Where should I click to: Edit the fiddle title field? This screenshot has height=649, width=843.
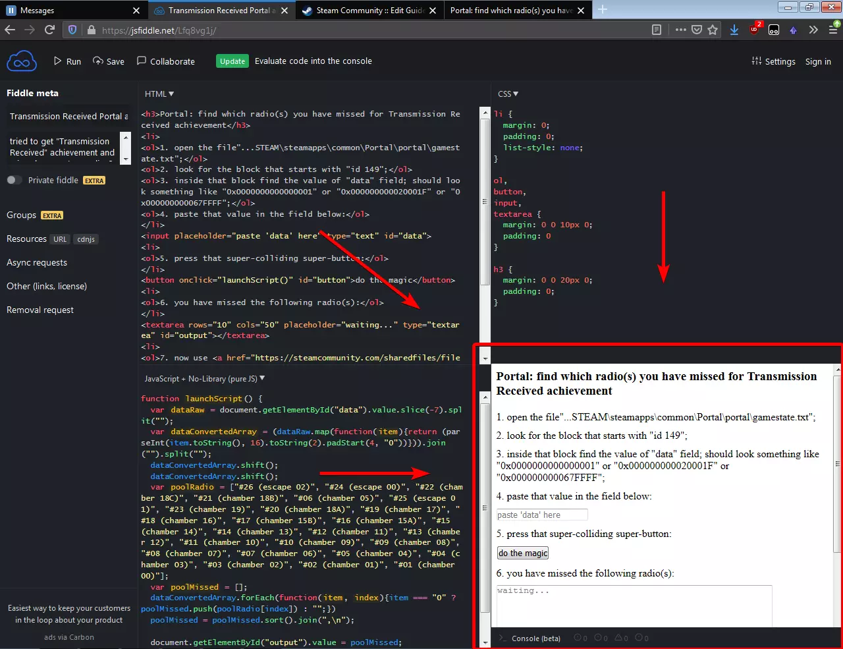click(68, 116)
